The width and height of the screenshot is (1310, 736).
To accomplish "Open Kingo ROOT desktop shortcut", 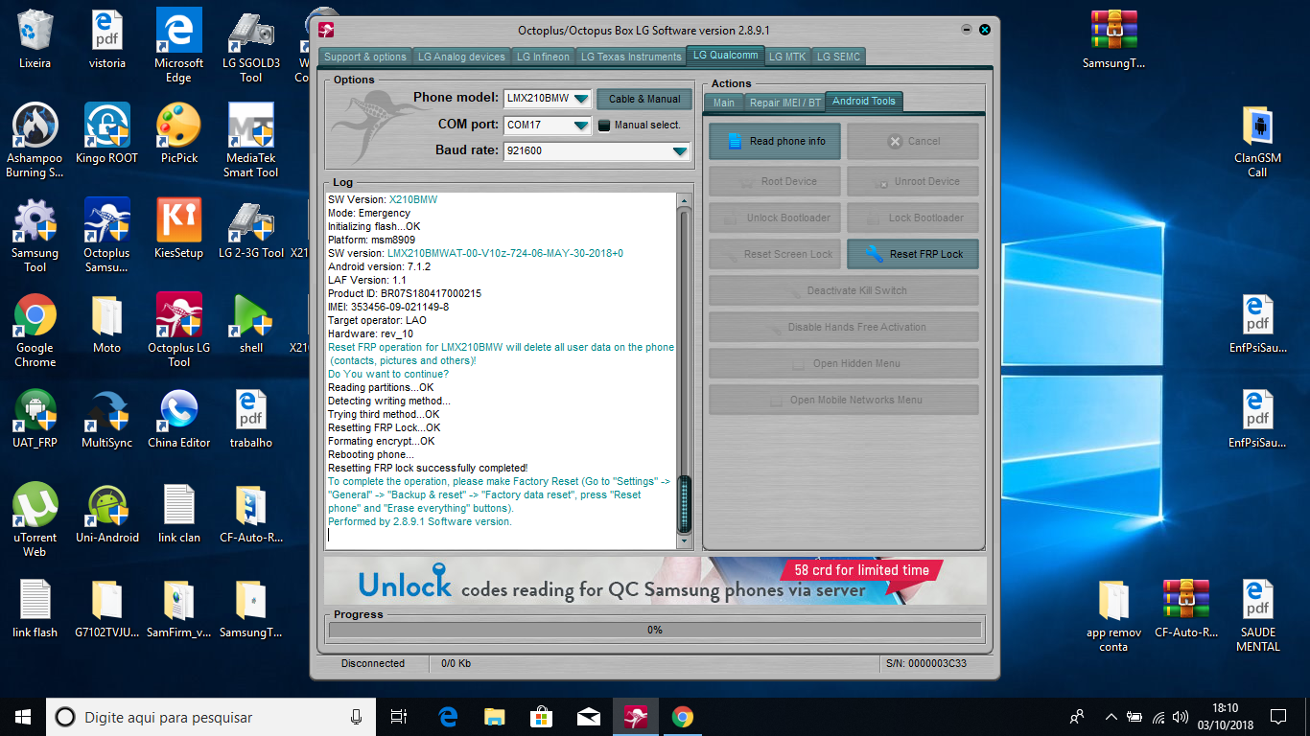I will pyautogui.click(x=107, y=133).
